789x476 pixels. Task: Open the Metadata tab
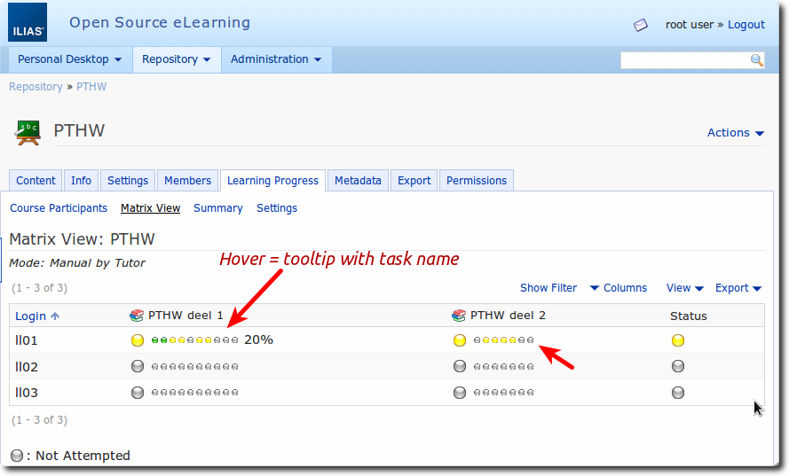coord(358,181)
